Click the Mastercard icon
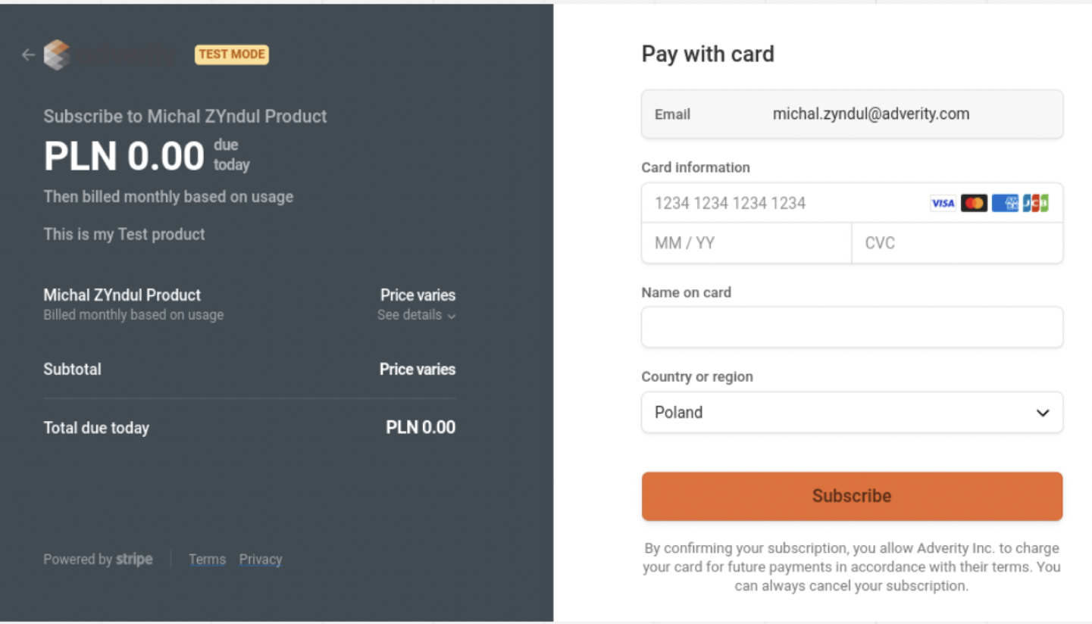The width and height of the screenshot is (1092, 624). click(x=974, y=203)
